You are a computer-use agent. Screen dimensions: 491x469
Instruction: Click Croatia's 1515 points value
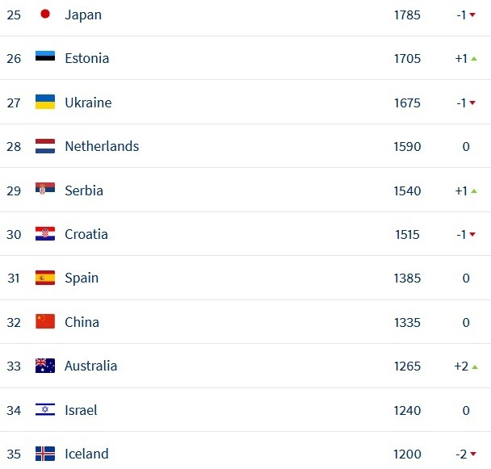click(x=407, y=234)
